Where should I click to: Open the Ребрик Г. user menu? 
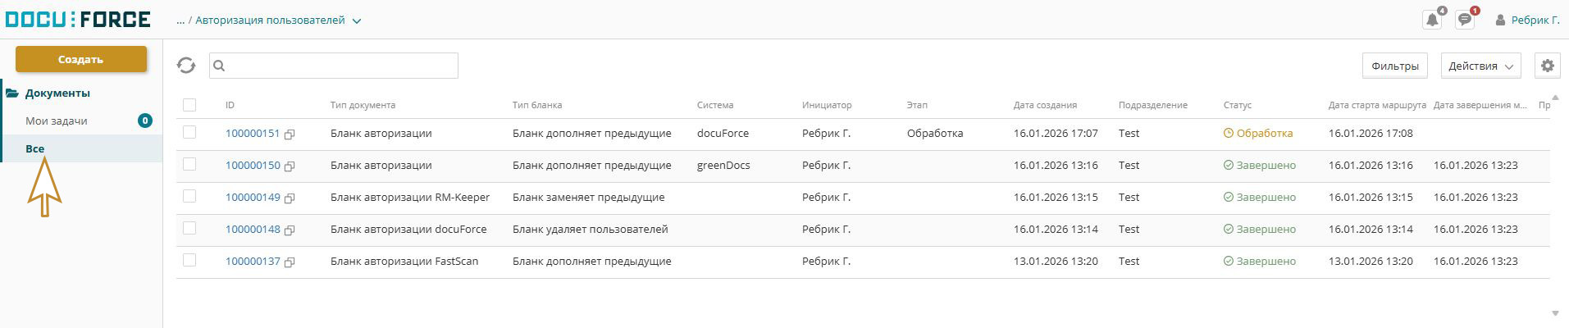1527,20
